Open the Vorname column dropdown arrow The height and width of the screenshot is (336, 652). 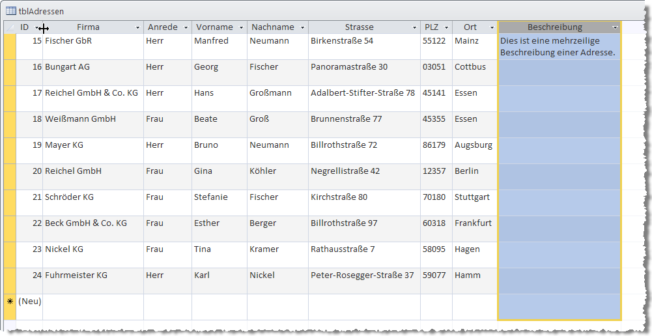pos(241,28)
